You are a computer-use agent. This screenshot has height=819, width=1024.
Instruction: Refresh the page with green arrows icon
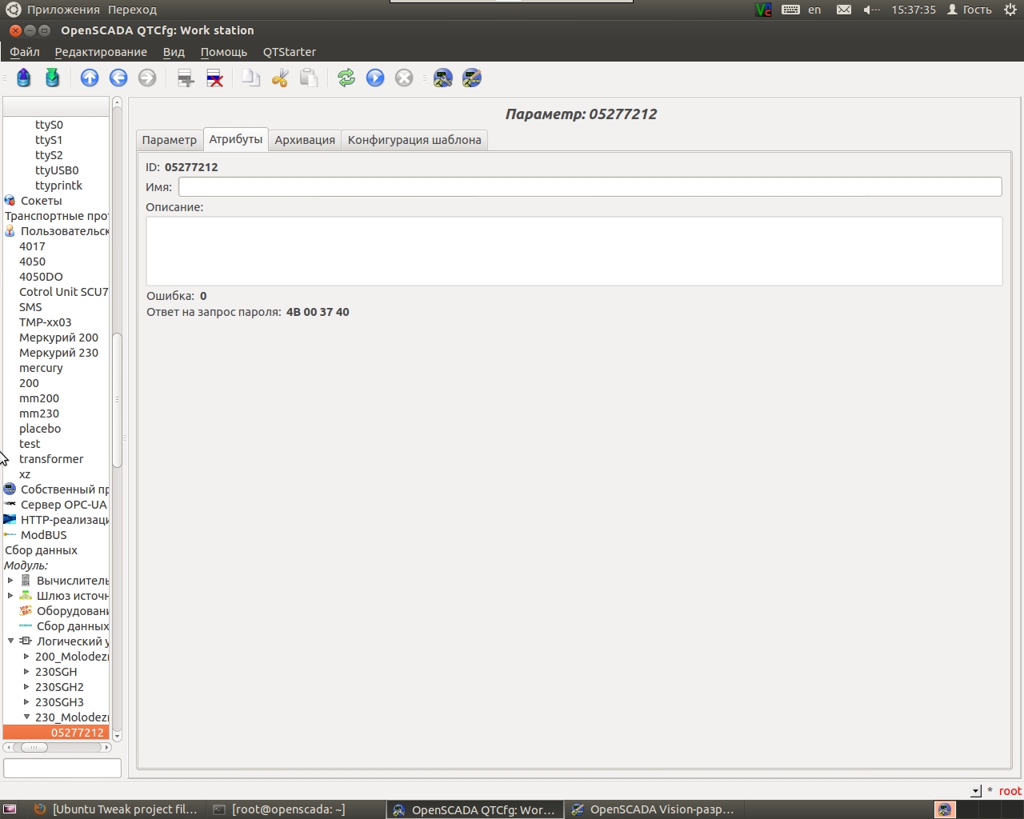pyautogui.click(x=346, y=78)
